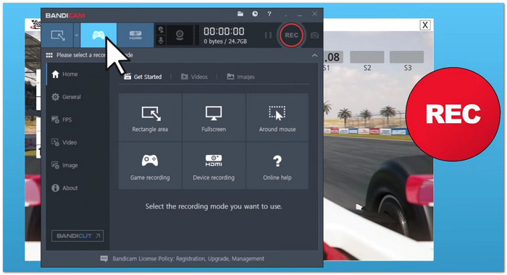Image resolution: width=507 pixels, height=275 pixels.
Task: Open the scheduled recording clock icon
Action: 255,14
